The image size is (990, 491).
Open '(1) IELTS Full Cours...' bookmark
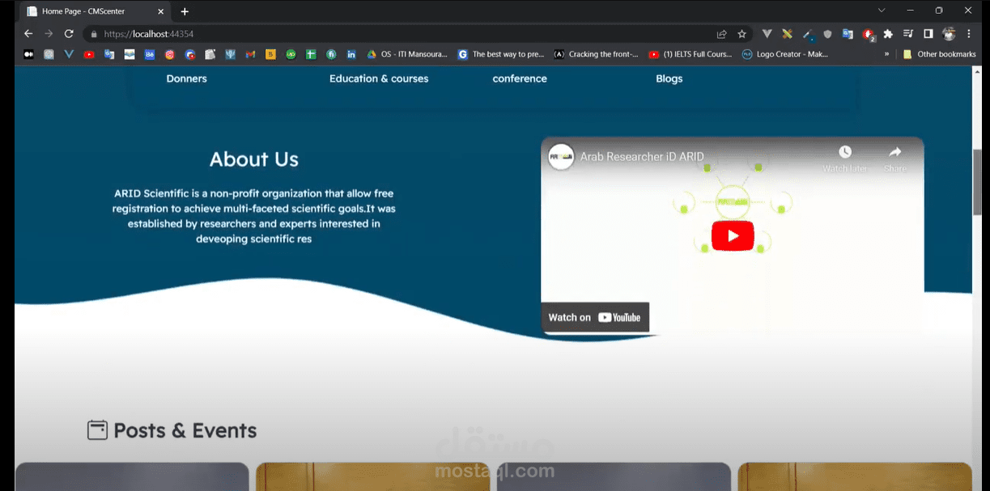point(690,54)
